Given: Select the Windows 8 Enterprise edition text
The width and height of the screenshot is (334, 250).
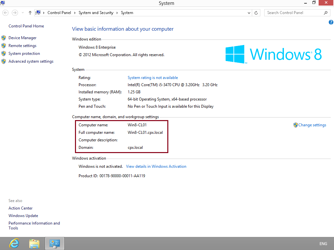Looking at the screenshot, I should click(x=97, y=47).
